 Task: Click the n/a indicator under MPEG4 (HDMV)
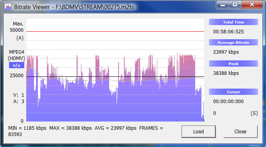[x=16, y=65]
